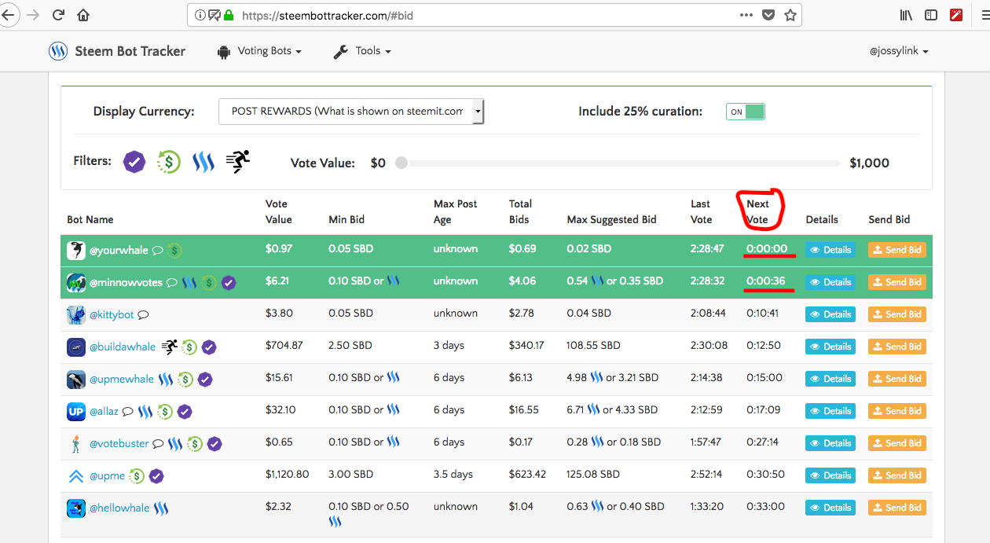This screenshot has width=990, height=543.
Task: Save the page to Pocket
Action: [x=769, y=15]
